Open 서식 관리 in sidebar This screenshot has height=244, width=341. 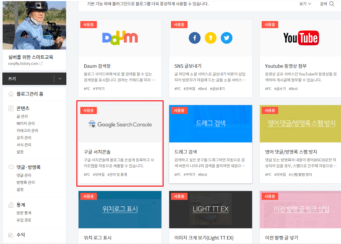tap(24, 145)
